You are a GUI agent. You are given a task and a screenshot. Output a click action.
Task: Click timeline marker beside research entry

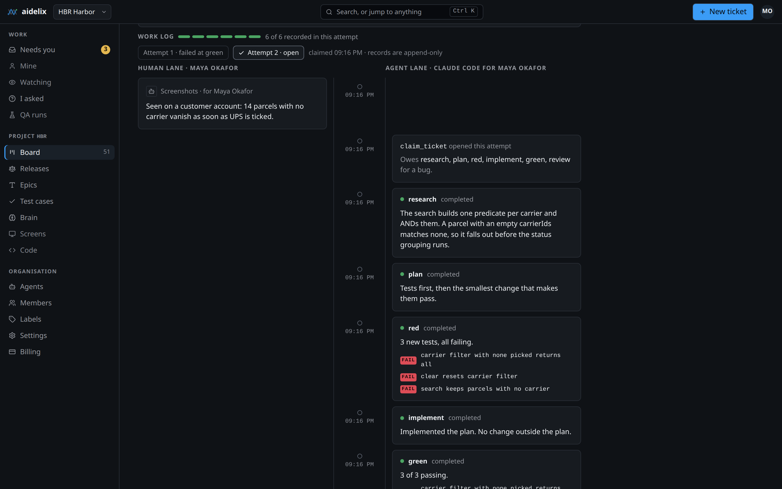(360, 194)
